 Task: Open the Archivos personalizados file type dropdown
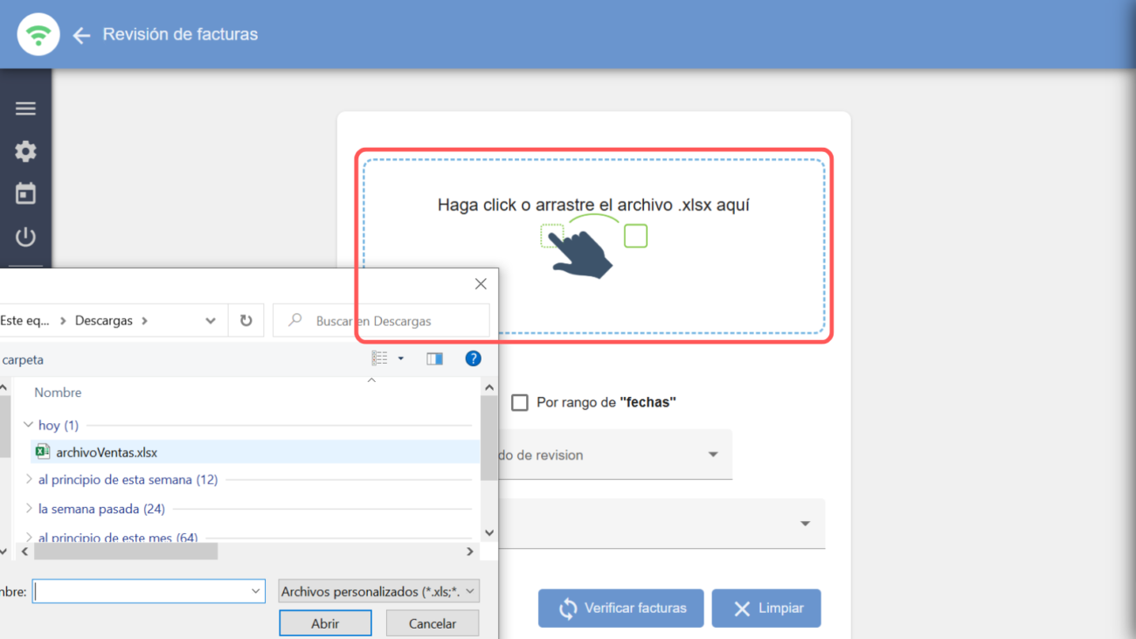click(x=378, y=591)
